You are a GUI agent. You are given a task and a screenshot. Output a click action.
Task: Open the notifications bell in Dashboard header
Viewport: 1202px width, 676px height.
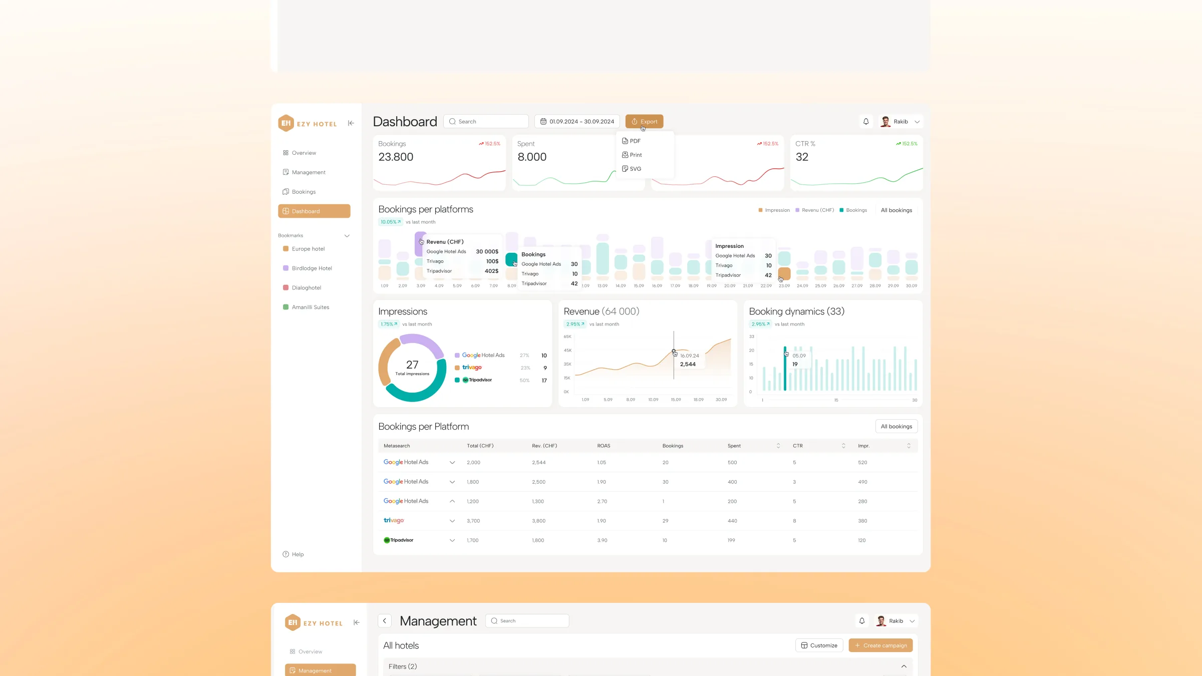pos(866,122)
